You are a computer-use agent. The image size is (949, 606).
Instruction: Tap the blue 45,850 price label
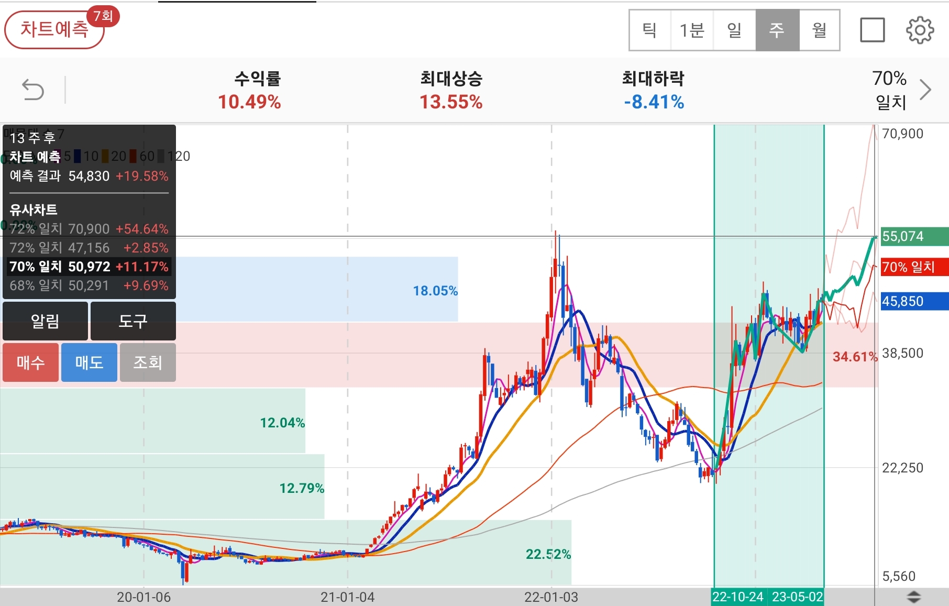(x=914, y=301)
